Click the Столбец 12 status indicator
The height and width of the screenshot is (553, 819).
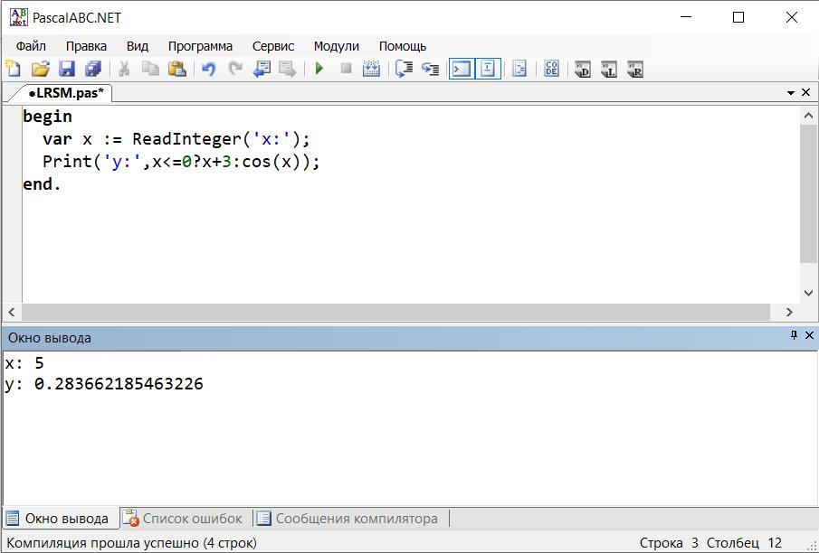(x=744, y=542)
